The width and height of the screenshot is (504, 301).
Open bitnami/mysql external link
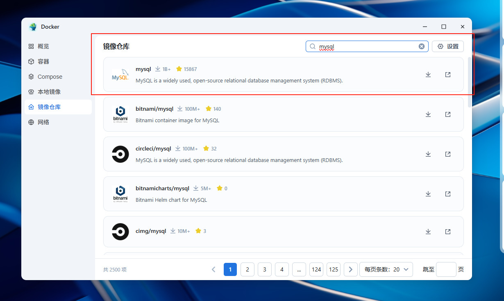pyautogui.click(x=448, y=114)
